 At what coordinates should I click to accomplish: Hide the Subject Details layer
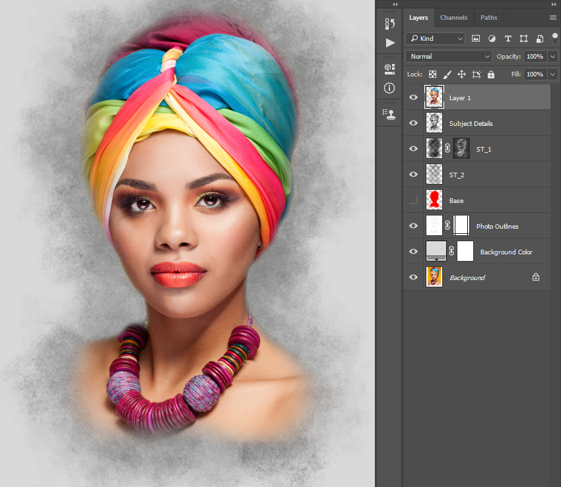[x=413, y=123]
